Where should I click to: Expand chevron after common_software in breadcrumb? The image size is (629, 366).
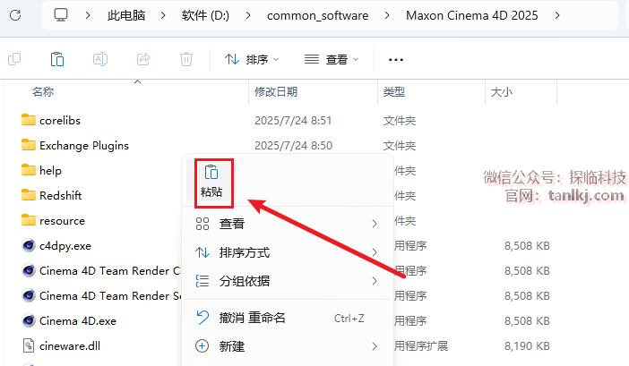(x=387, y=15)
